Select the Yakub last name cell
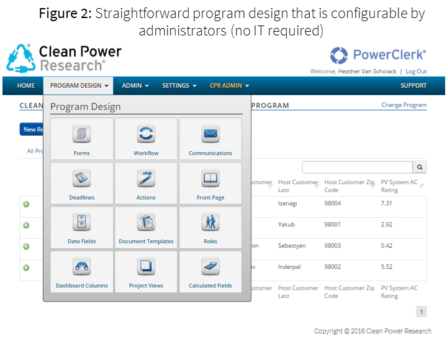 286,225
